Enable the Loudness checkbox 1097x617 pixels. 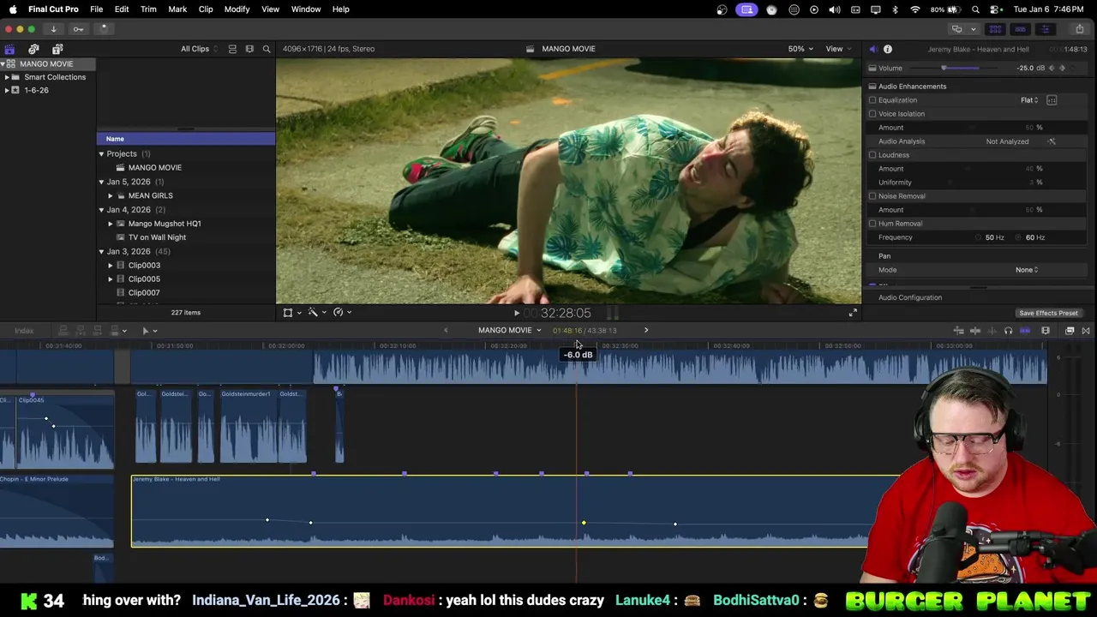872,155
